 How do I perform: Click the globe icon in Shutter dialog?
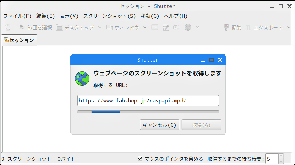click(x=82, y=79)
